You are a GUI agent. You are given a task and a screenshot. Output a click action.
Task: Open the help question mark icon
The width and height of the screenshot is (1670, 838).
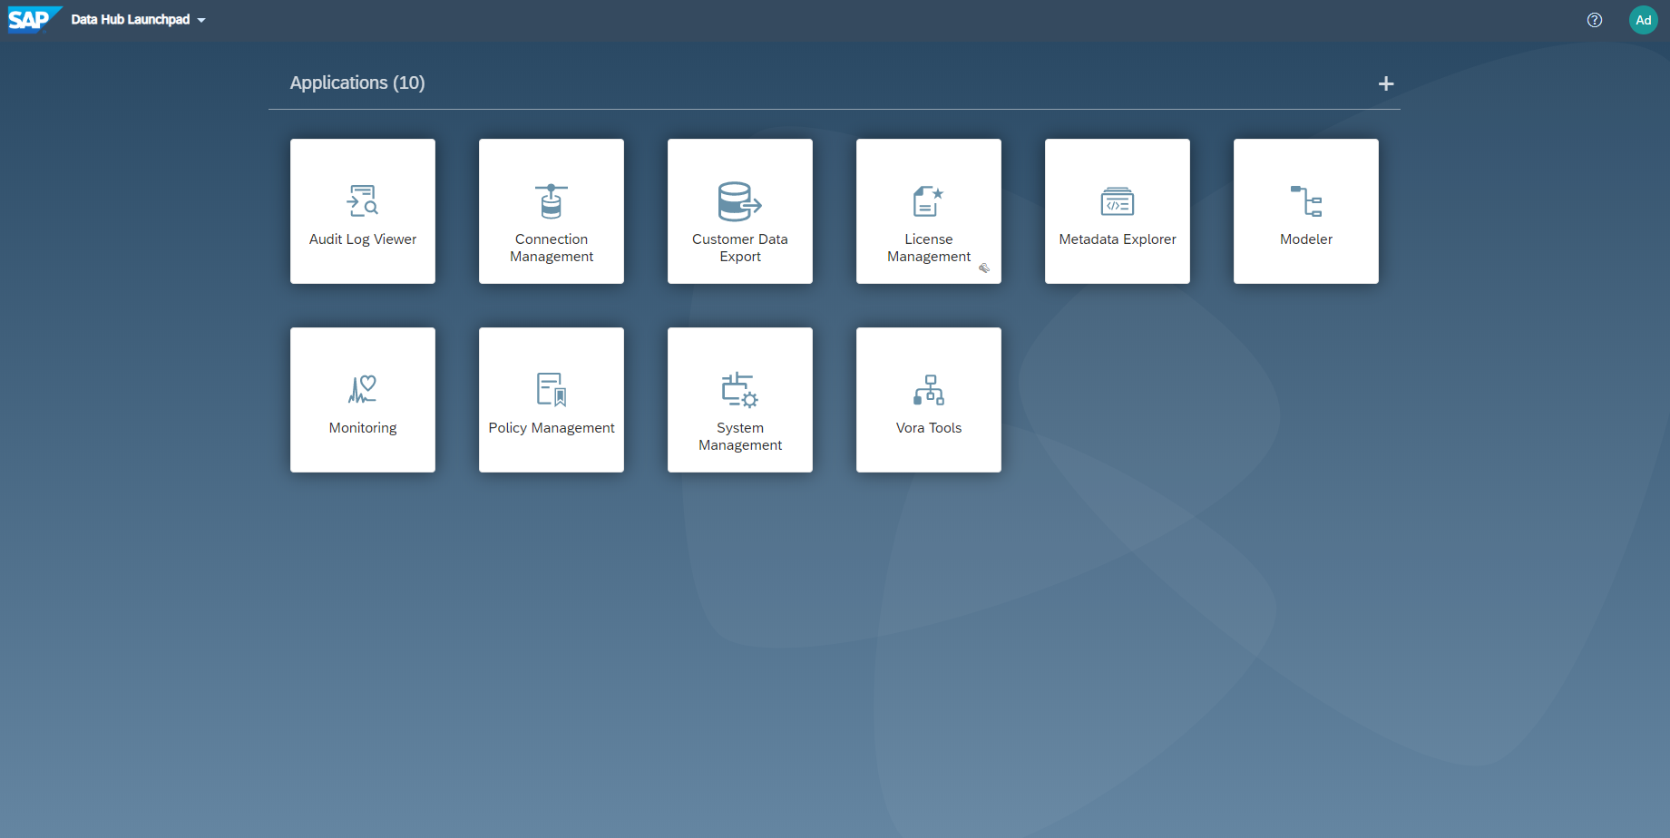1594,20
